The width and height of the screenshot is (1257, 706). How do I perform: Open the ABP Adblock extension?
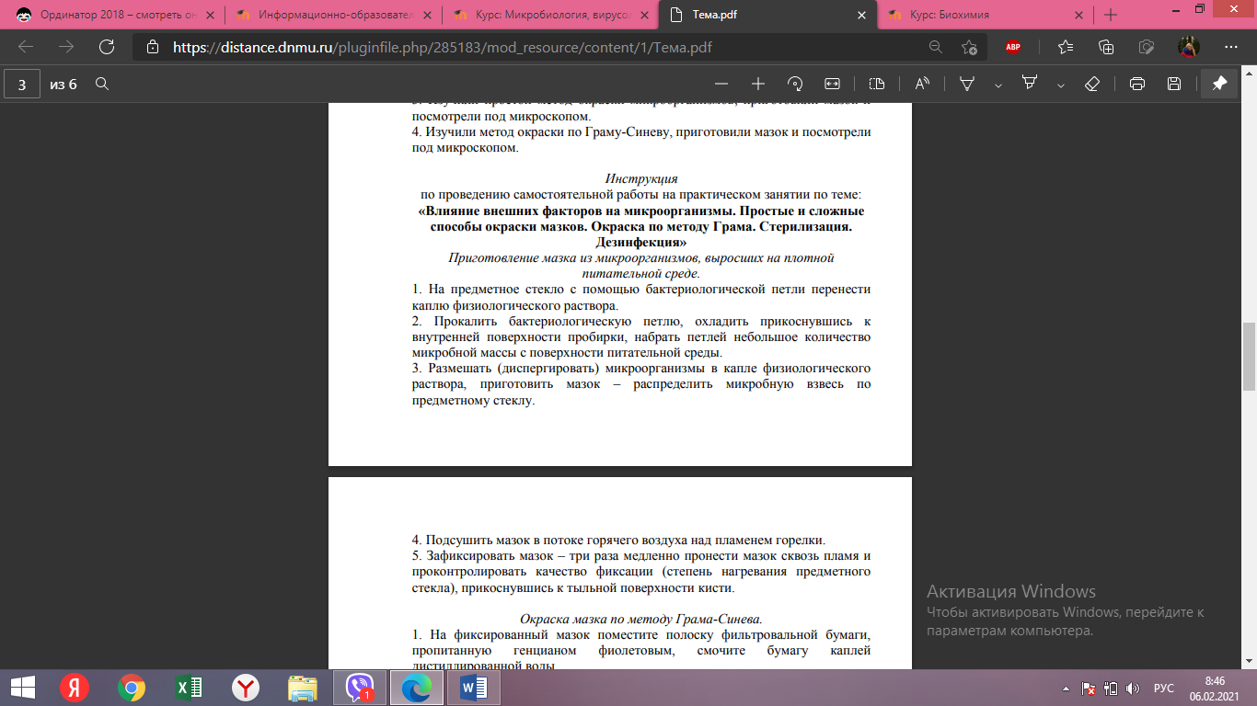pos(1013,48)
